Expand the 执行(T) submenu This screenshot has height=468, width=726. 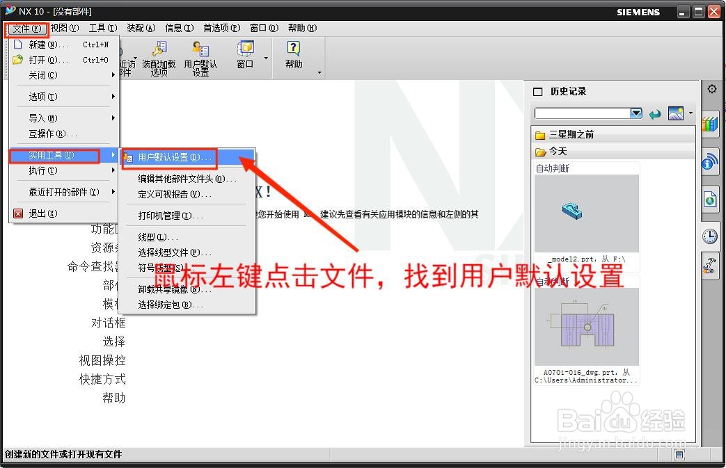(64, 170)
